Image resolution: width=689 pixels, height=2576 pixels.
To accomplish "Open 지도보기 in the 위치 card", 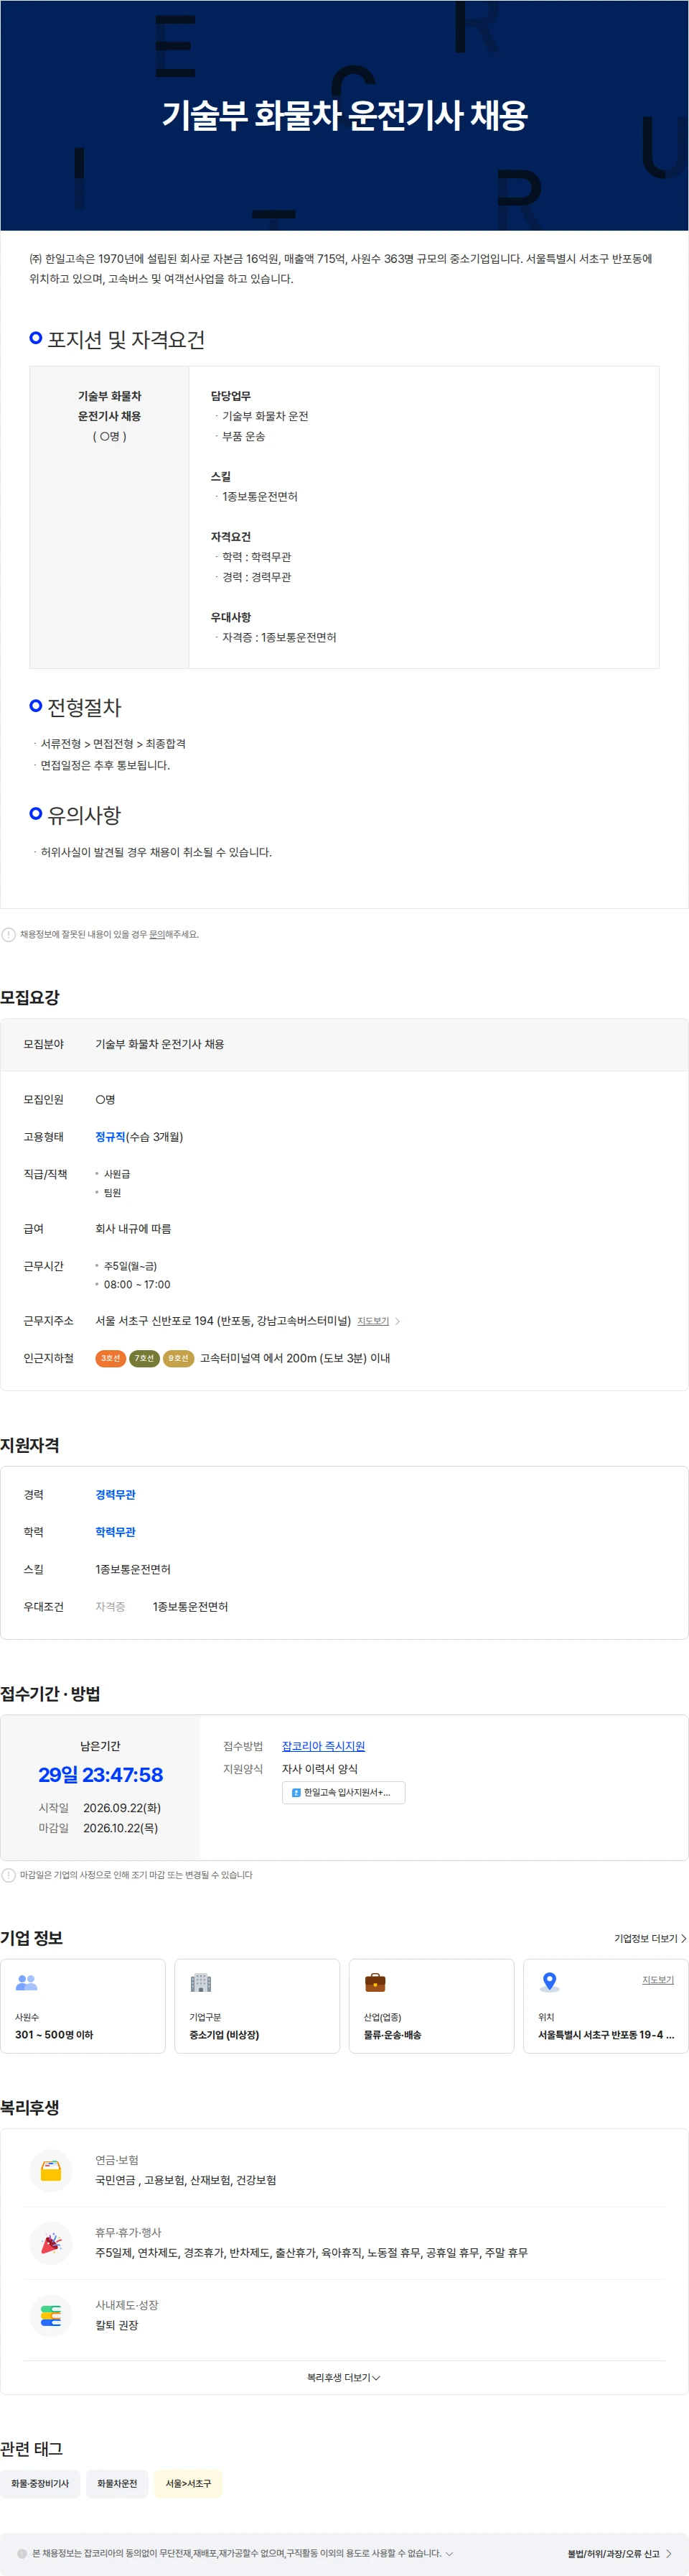I will [x=658, y=1980].
